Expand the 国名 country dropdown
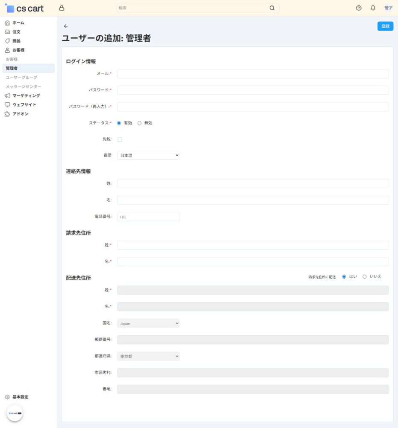Screen dimensions: 398x428 (x=148, y=323)
